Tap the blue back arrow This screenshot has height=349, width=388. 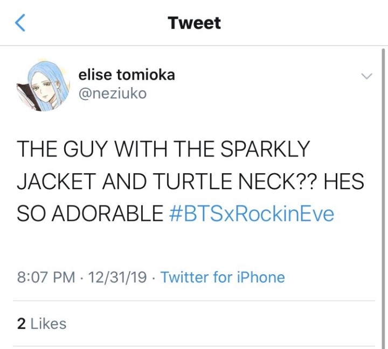(x=19, y=23)
